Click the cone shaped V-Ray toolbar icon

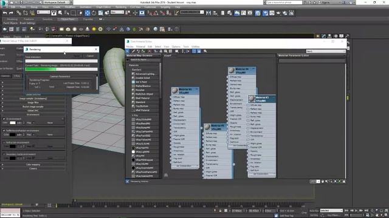88,29
